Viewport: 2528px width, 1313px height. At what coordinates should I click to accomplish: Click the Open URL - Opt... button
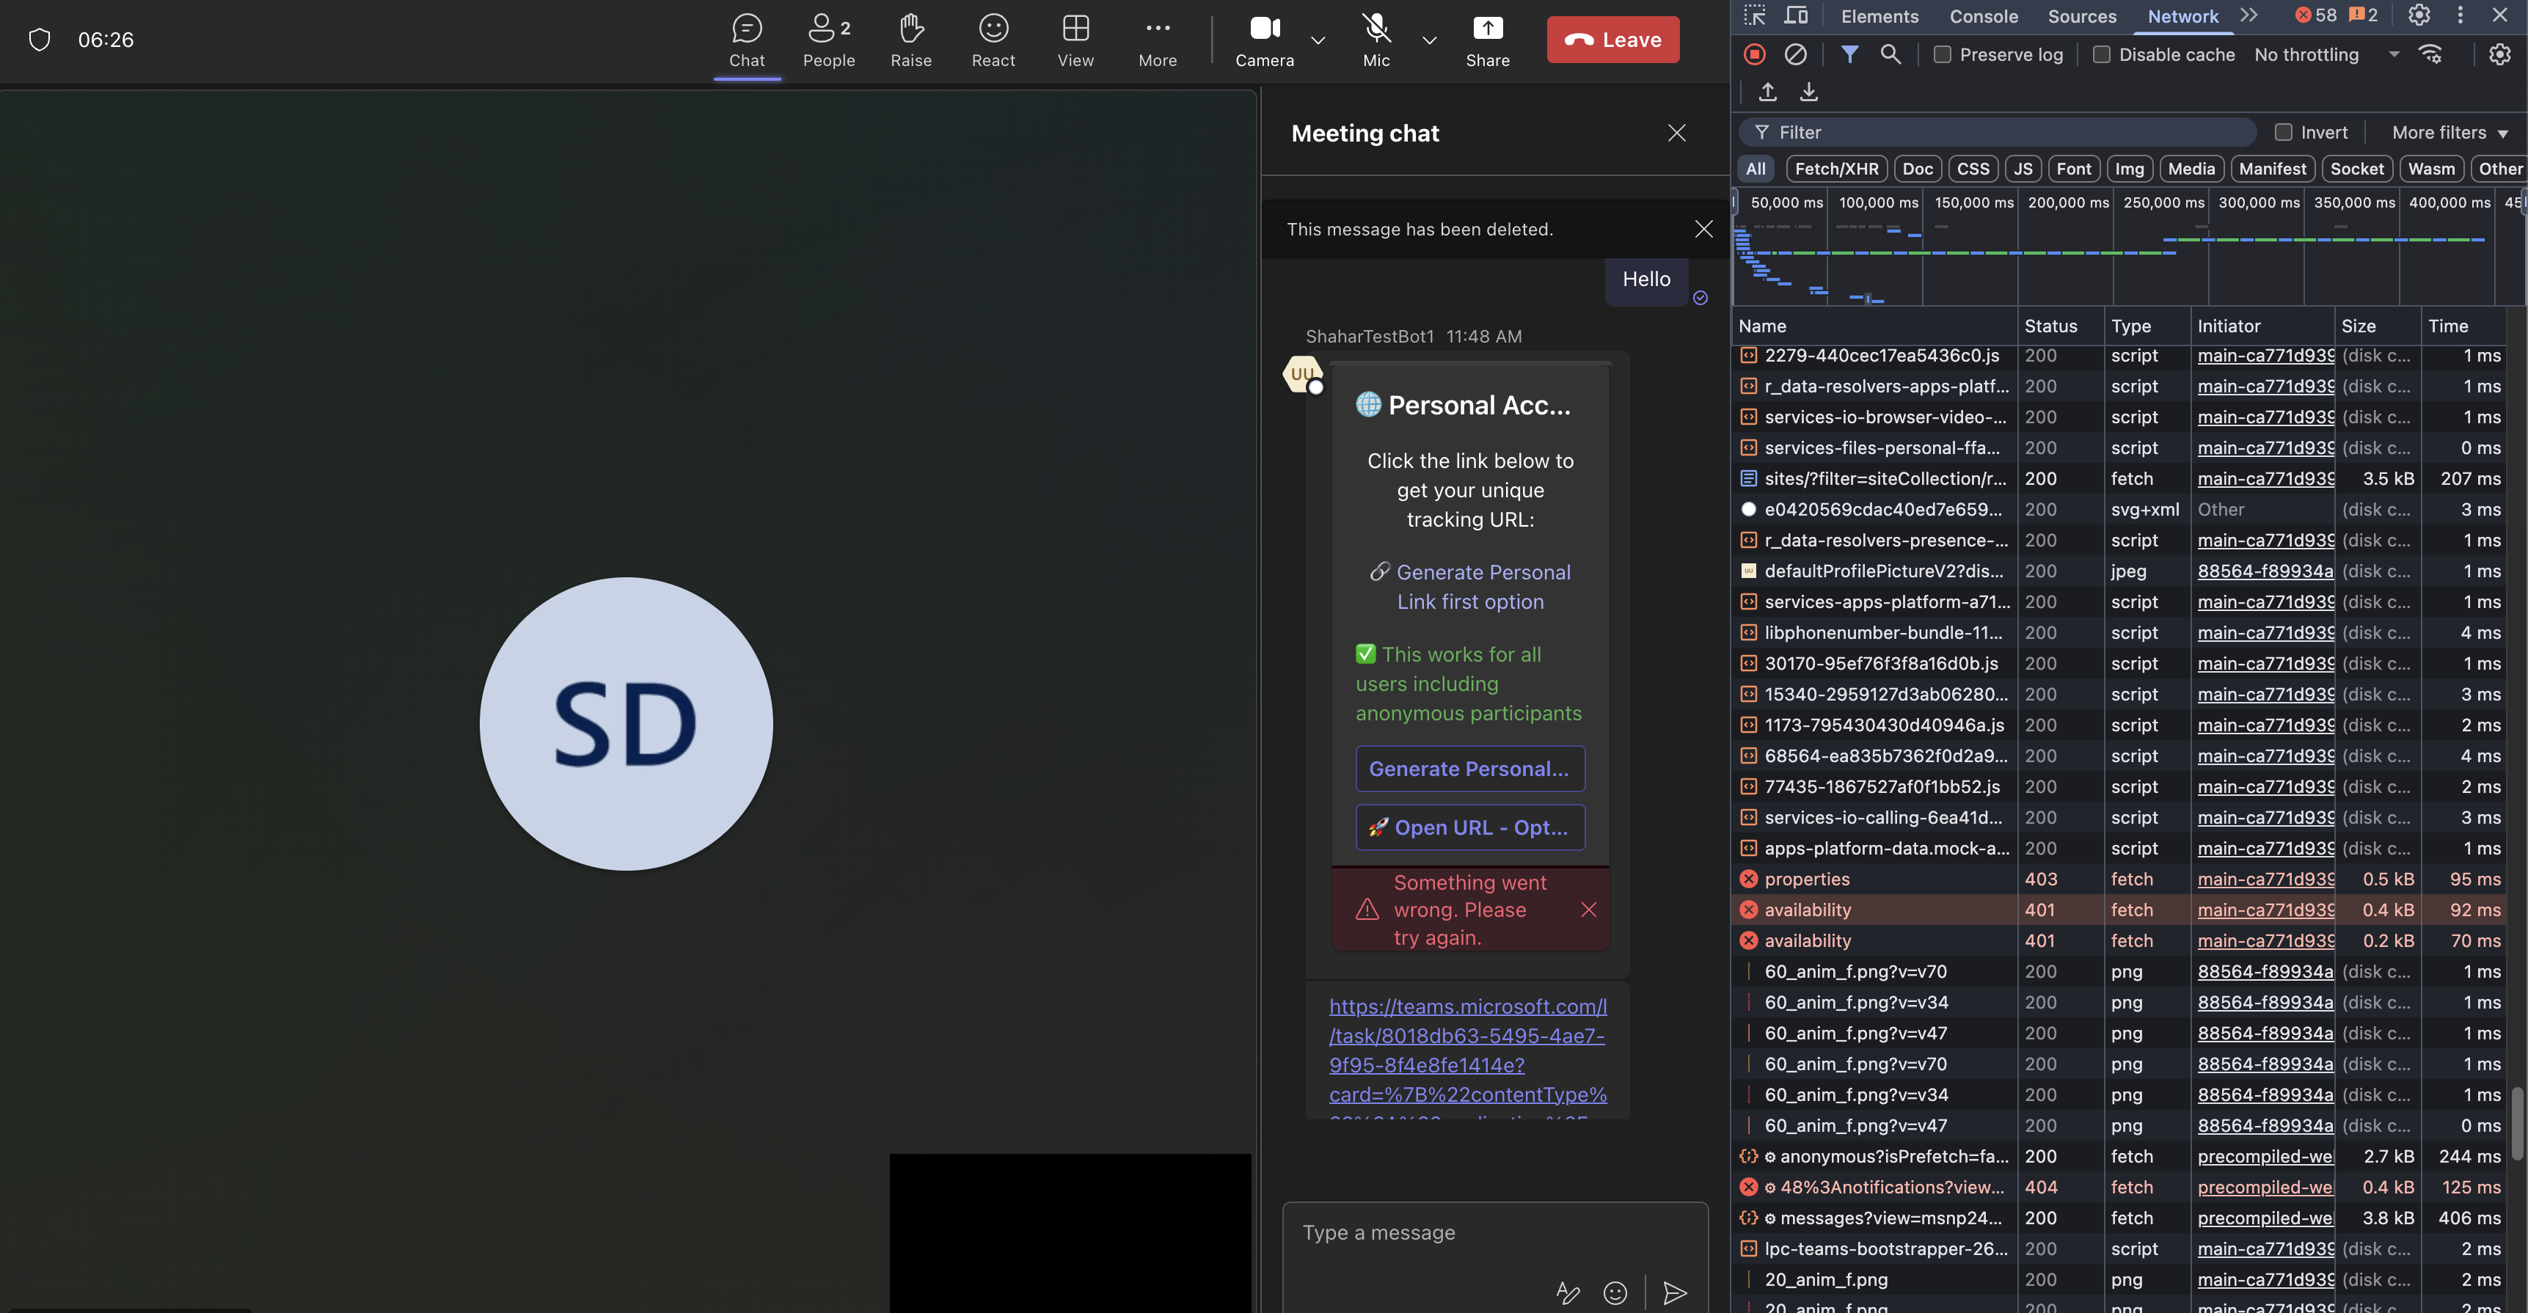[1470, 827]
